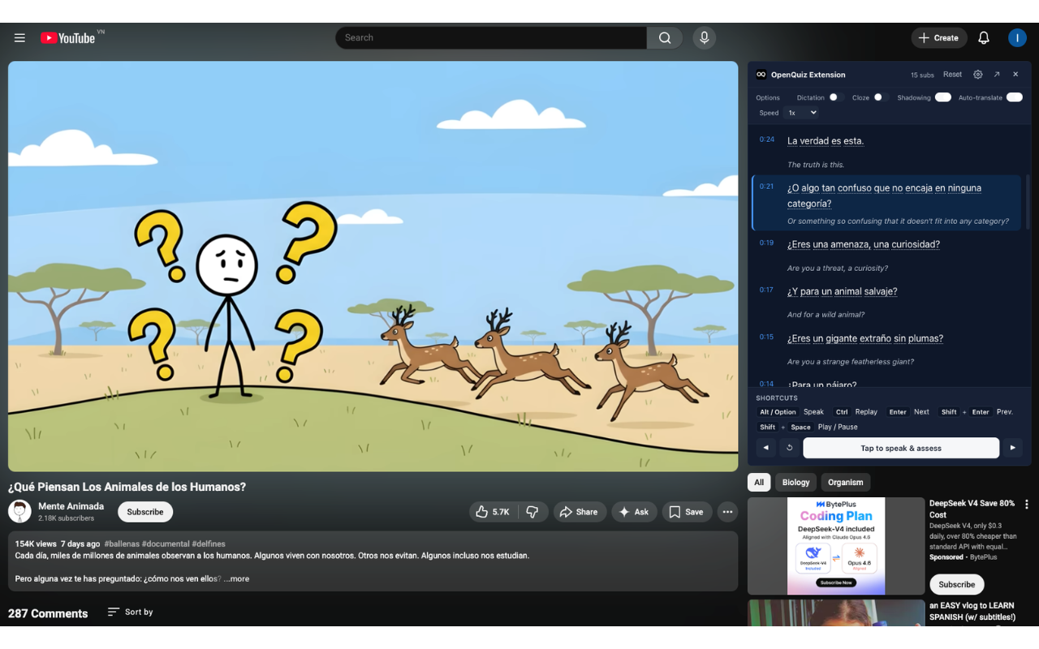The width and height of the screenshot is (1039, 649).
Task: Jump to the 0:21 subtitle timestamp
Action: pyautogui.click(x=767, y=187)
